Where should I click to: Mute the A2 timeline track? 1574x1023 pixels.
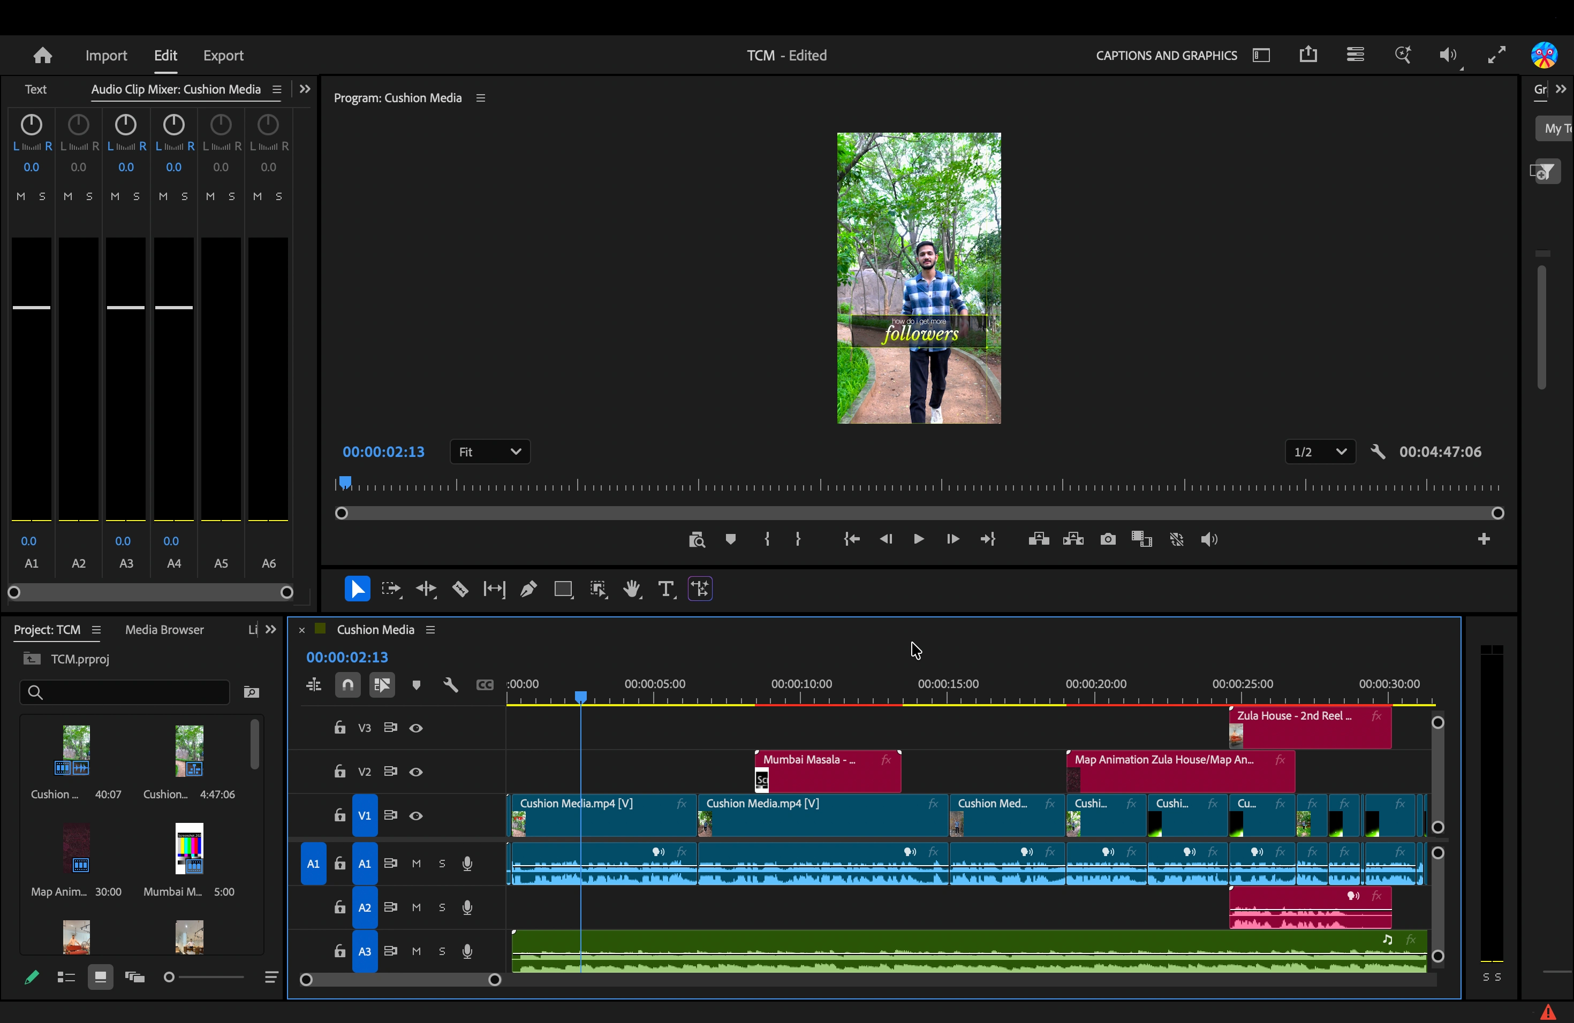pyautogui.click(x=416, y=907)
